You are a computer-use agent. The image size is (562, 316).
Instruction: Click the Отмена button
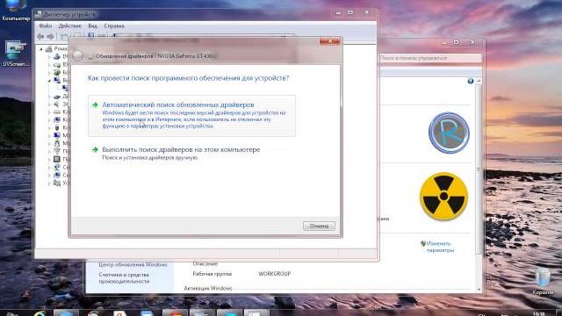[319, 226]
